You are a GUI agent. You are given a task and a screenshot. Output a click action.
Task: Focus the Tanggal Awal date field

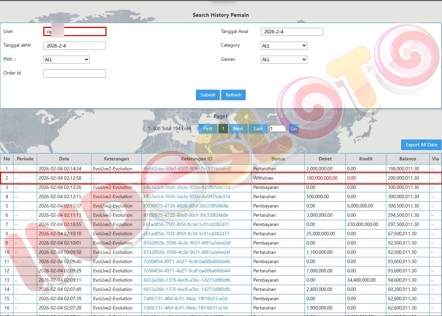(x=292, y=32)
